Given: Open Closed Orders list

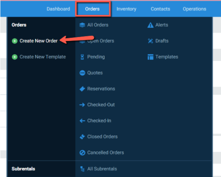Looking at the screenshot, I should point(102,137).
